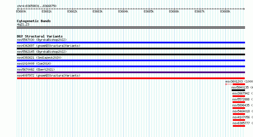Click the 83668k ruler position label
253x137 pixels.
coord(225,12)
